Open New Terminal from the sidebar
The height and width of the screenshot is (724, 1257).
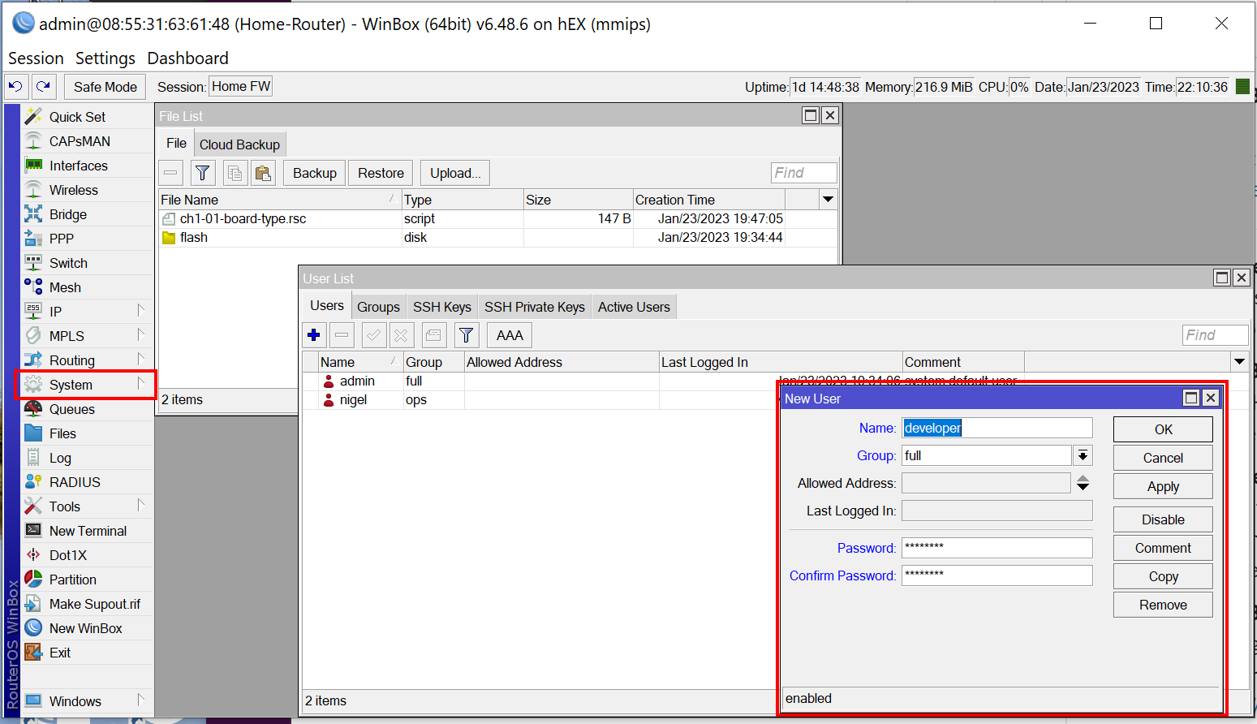[x=88, y=531]
